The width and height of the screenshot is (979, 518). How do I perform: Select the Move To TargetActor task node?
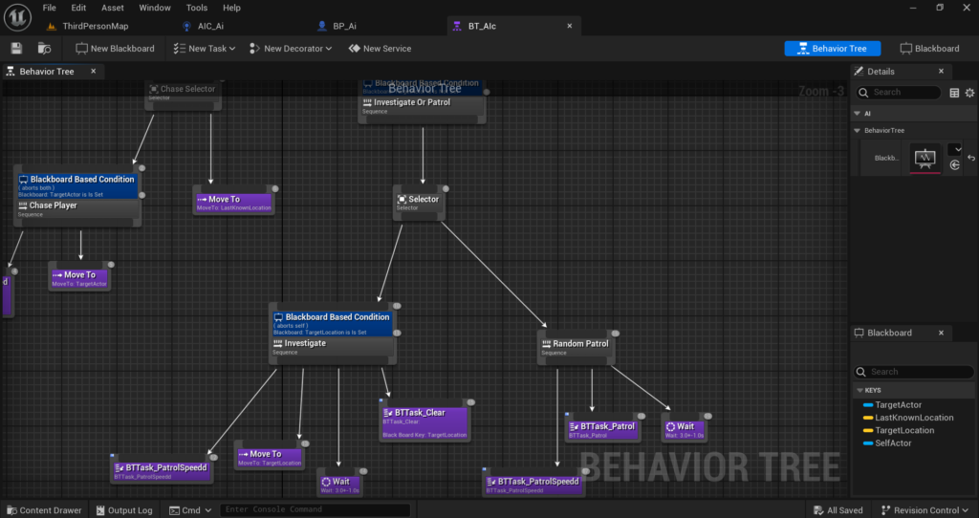[79, 278]
